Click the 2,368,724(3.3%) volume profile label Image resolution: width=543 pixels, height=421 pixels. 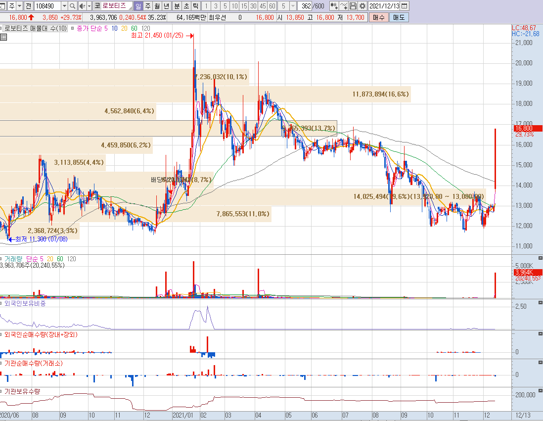(52, 231)
